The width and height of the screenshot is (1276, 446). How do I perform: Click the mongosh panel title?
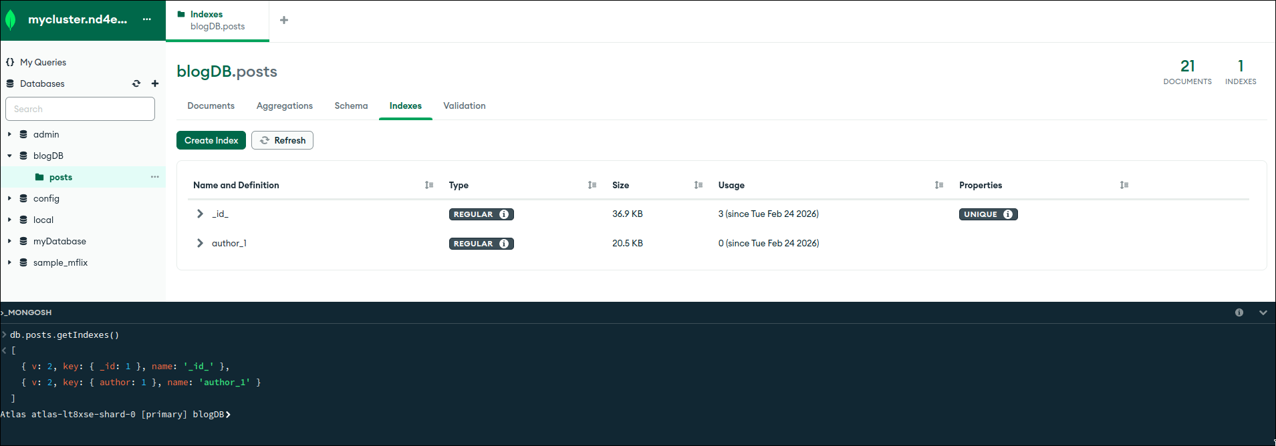click(x=27, y=312)
